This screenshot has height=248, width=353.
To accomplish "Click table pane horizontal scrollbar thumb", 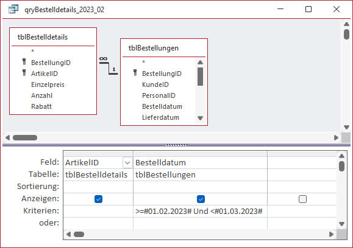I will (25, 137).
